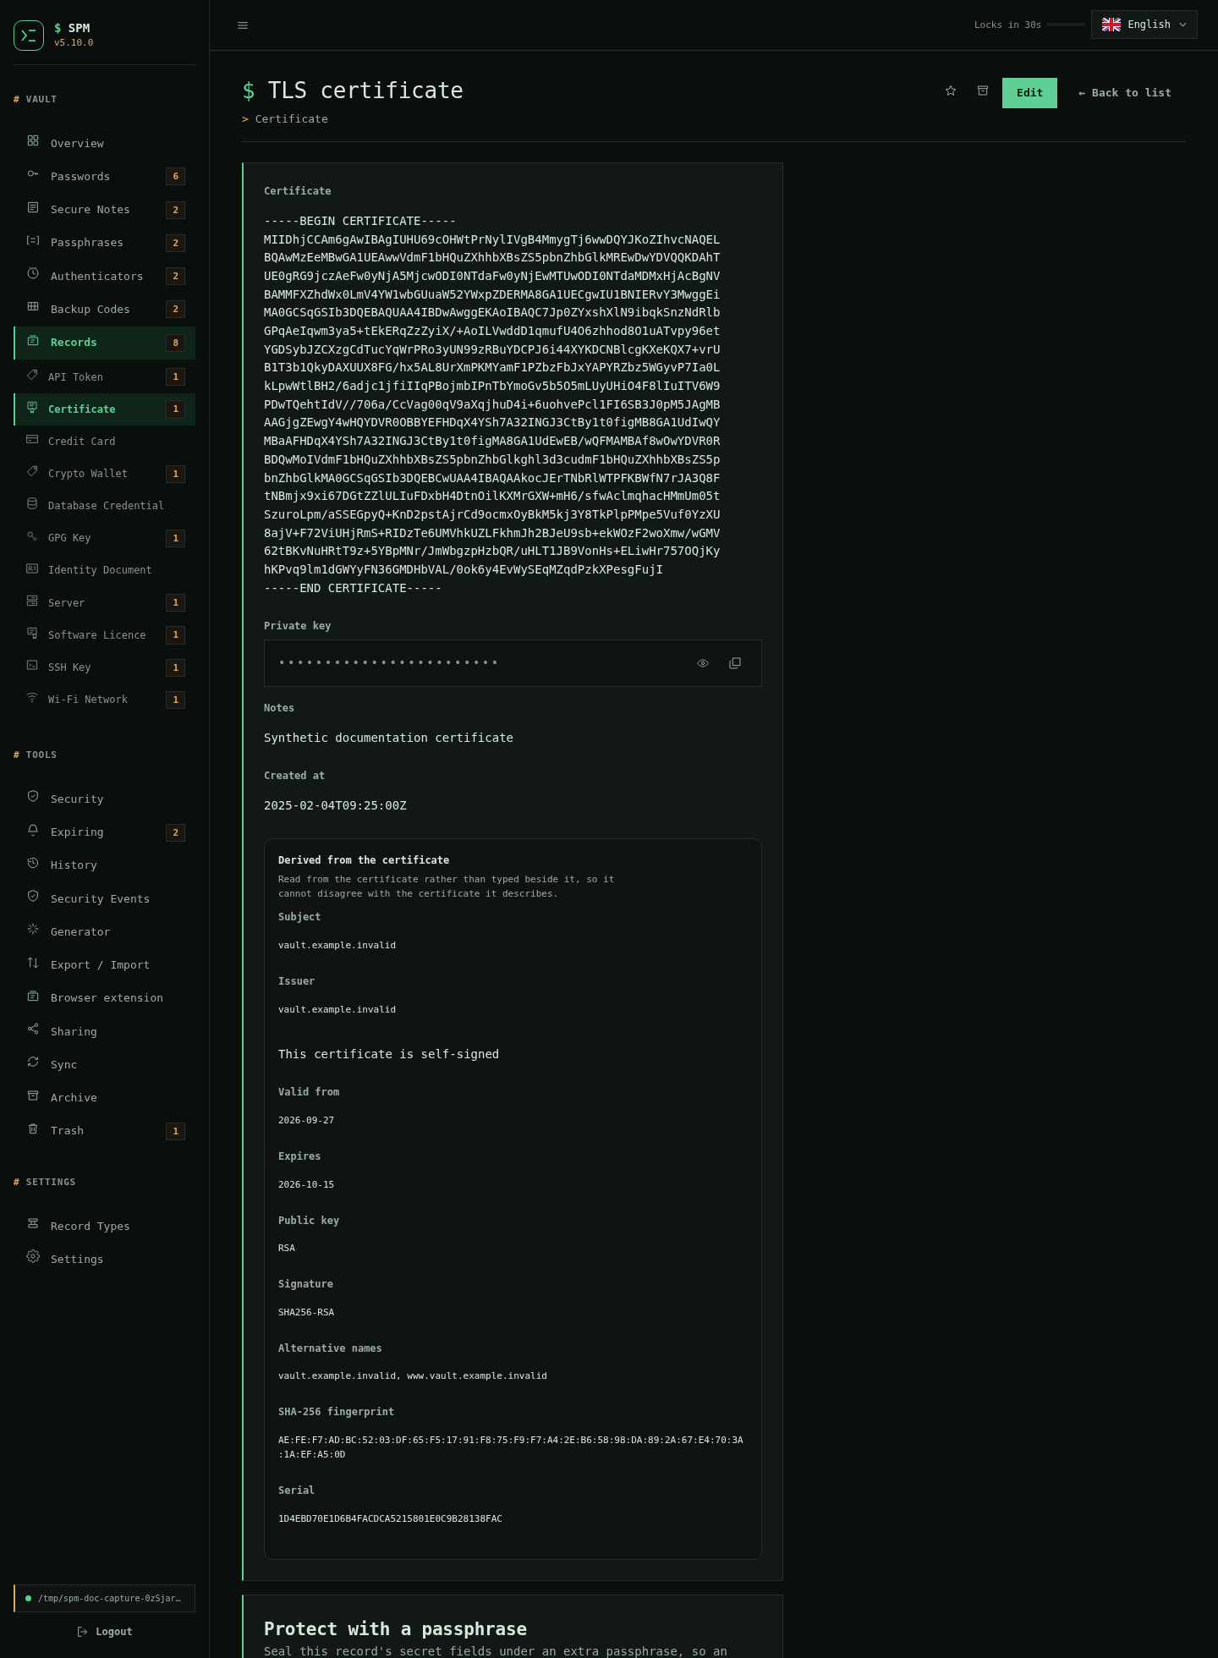The image size is (1218, 1658).
Task: Open Record Types settings
Action: pyautogui.click(x=105, y=1227)
